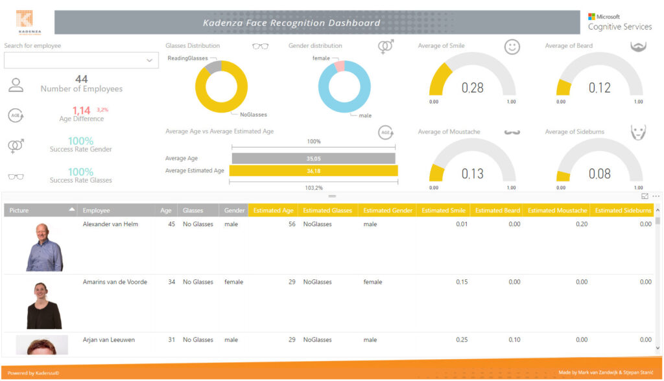The width and height of the screenshot is (664, 381).
Task: Click the moustache icon for Average of Moustache
Action: click(512, 132)
